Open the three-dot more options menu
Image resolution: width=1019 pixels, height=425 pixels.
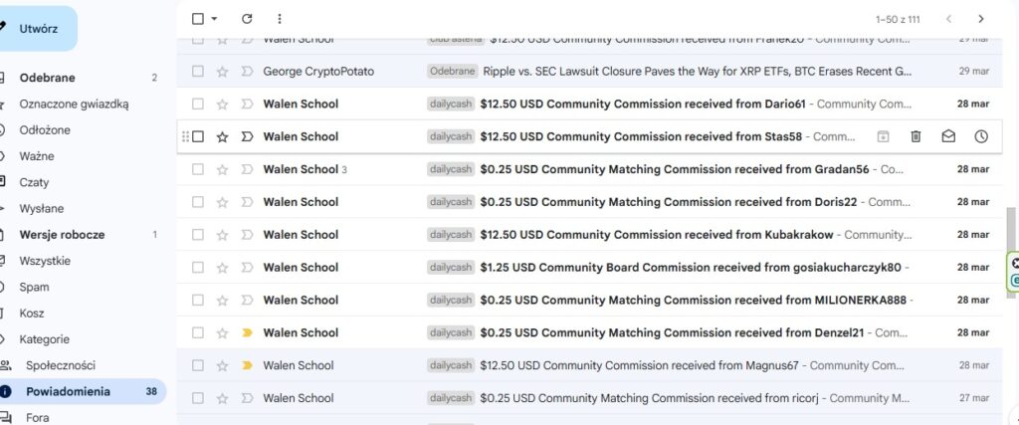(x=279, y=19)
